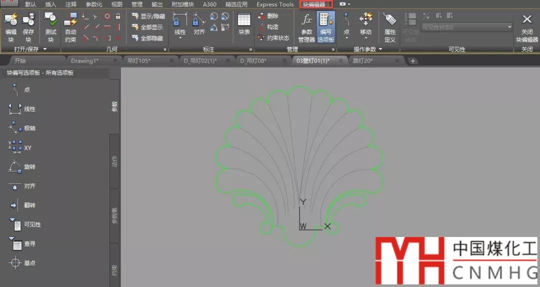Click the 编辑块 (Edit Block) icon

(x=10, y=26)
